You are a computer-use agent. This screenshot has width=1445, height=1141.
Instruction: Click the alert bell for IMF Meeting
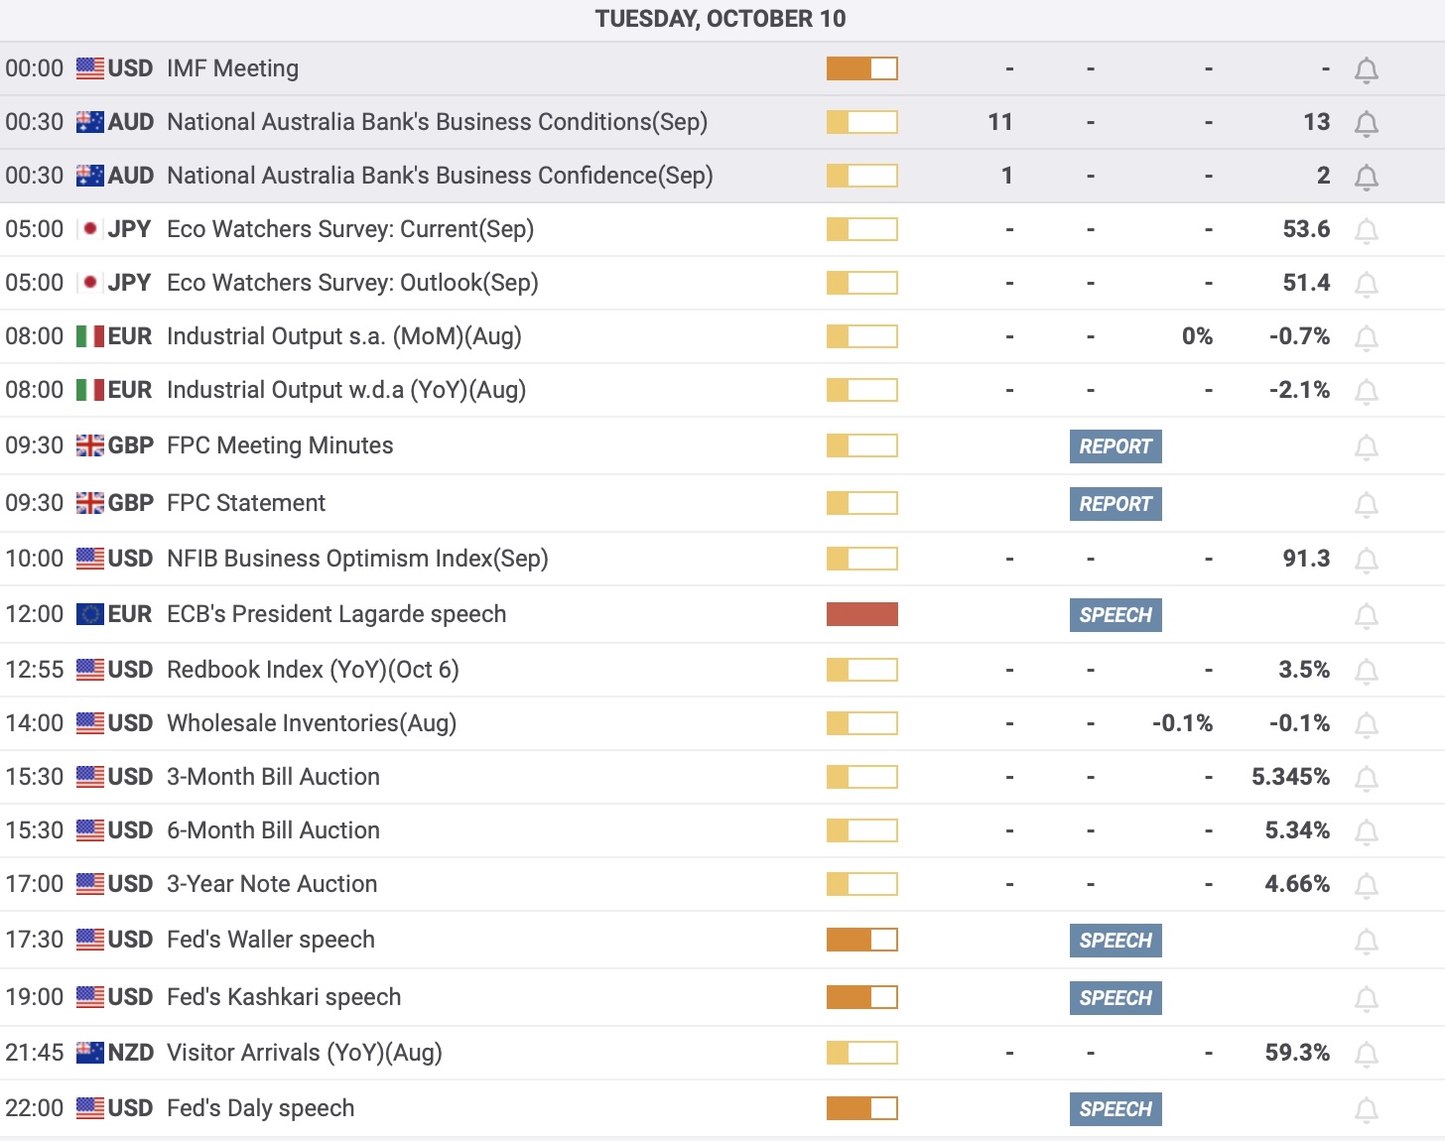pos(1366,69)
